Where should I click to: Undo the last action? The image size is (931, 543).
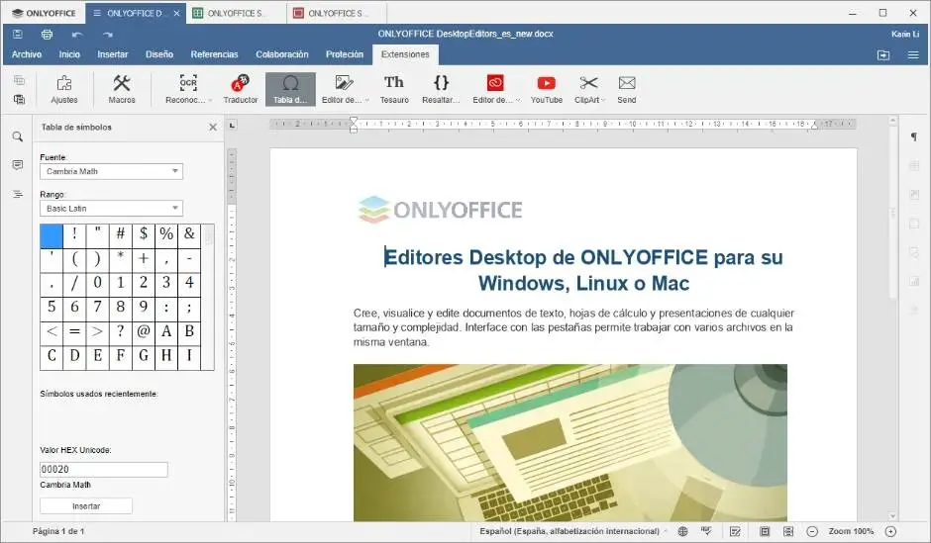(x=77, y=35)
